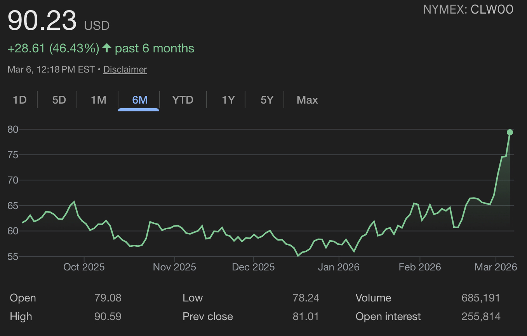Click the Prev close label
527x336 pixels.
[208, 317]
